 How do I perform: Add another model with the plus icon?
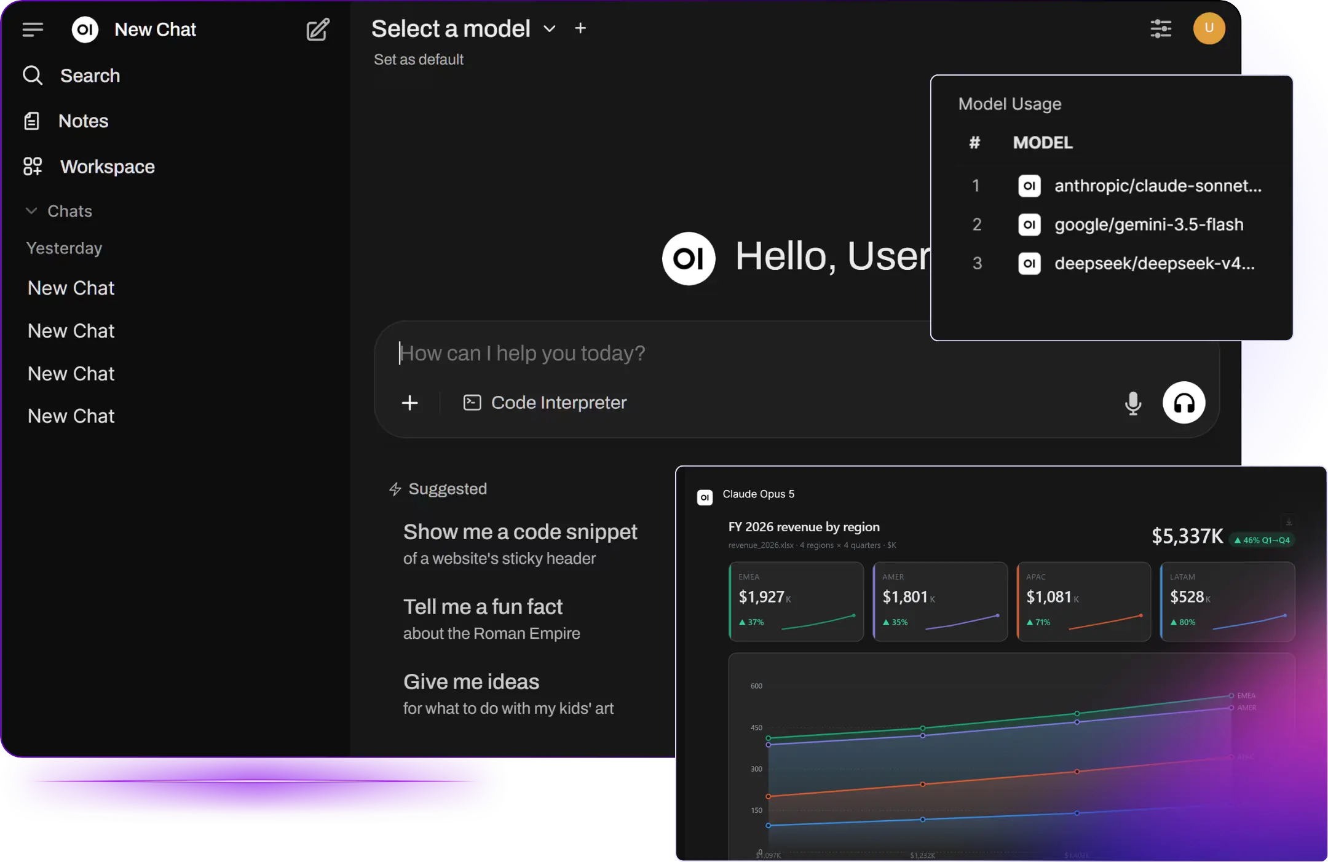point(580,28)
